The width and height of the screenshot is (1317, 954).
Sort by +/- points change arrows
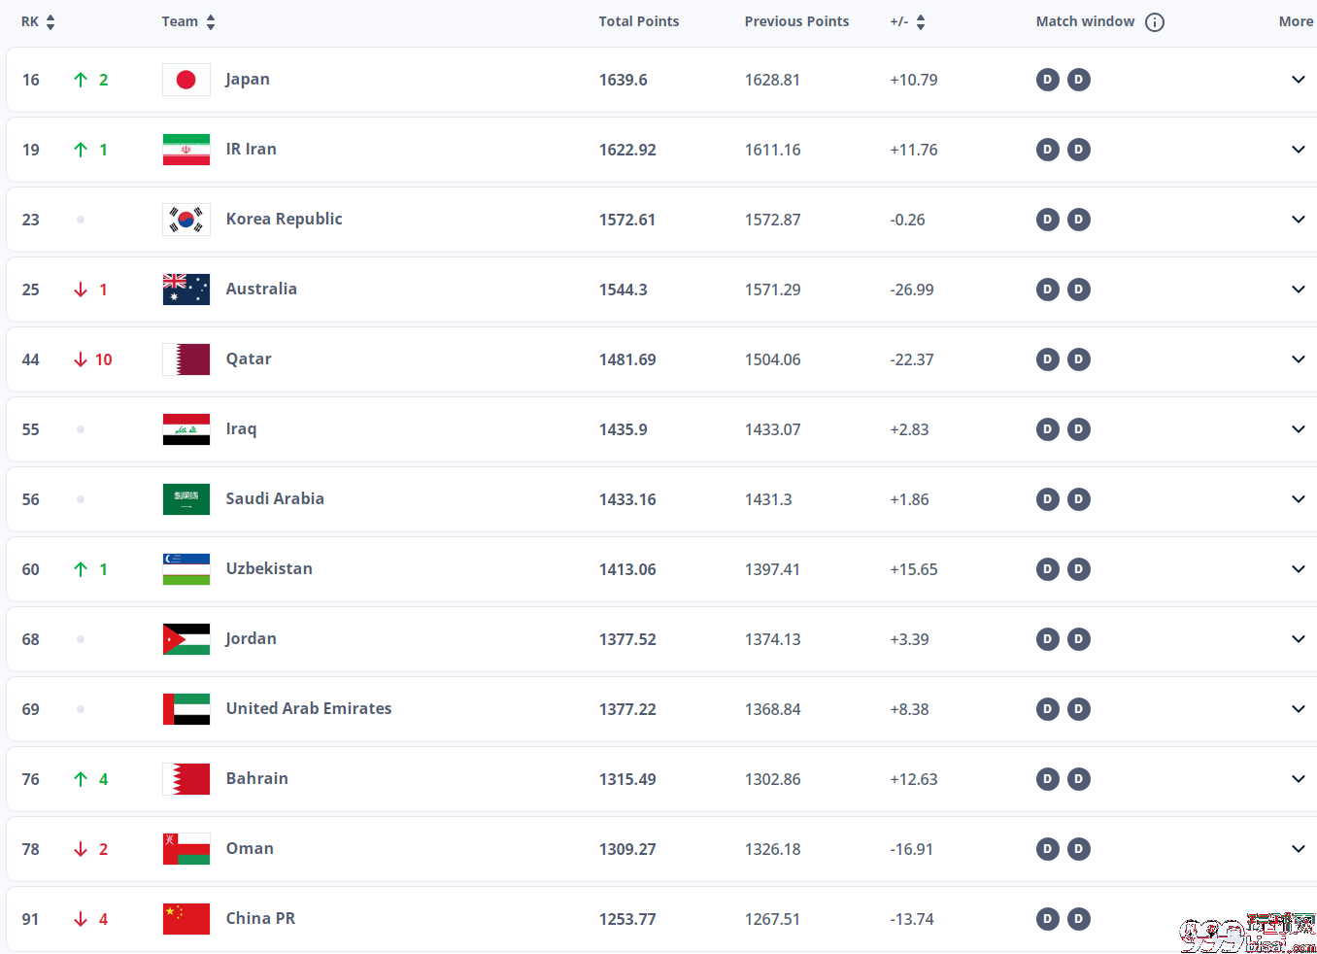pos(921,22)
